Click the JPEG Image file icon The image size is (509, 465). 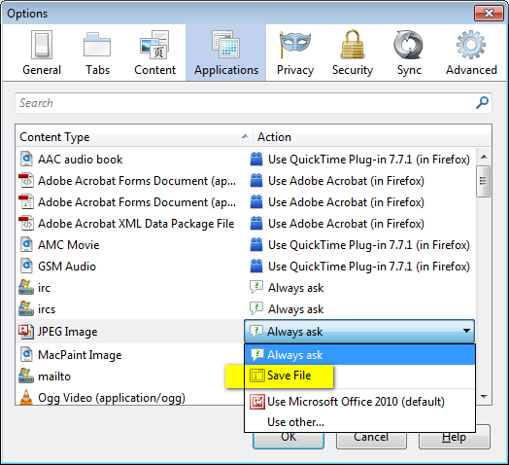26,331
